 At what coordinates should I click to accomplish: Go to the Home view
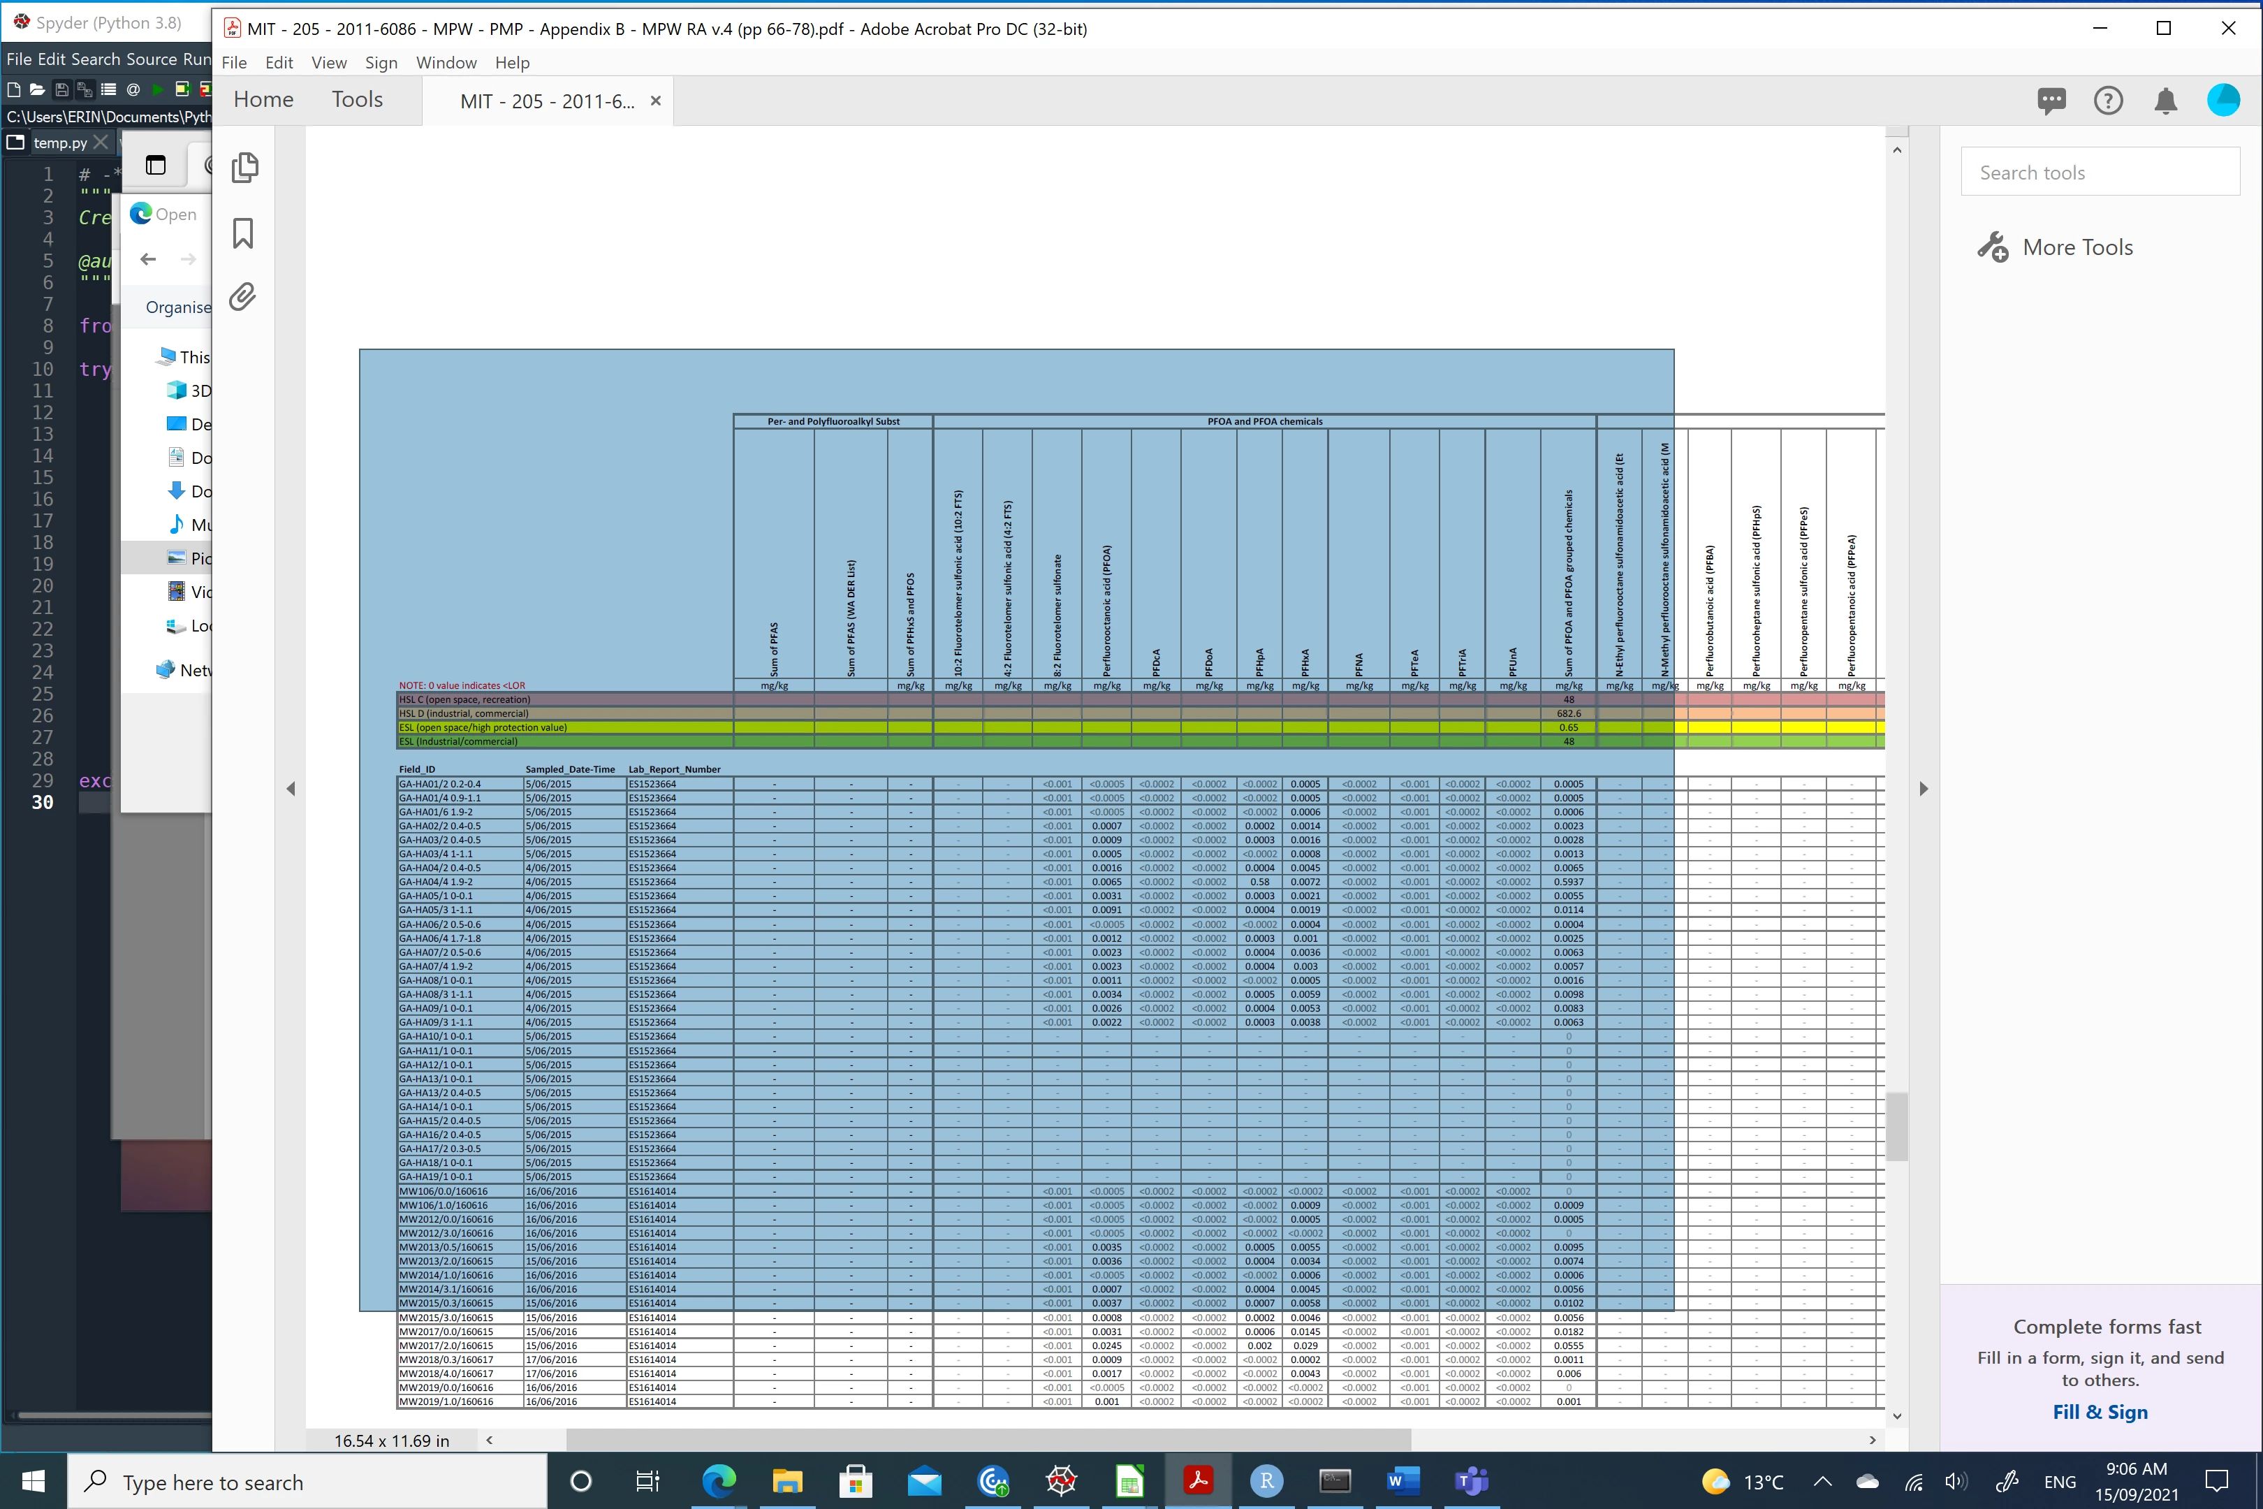(263, 100)
